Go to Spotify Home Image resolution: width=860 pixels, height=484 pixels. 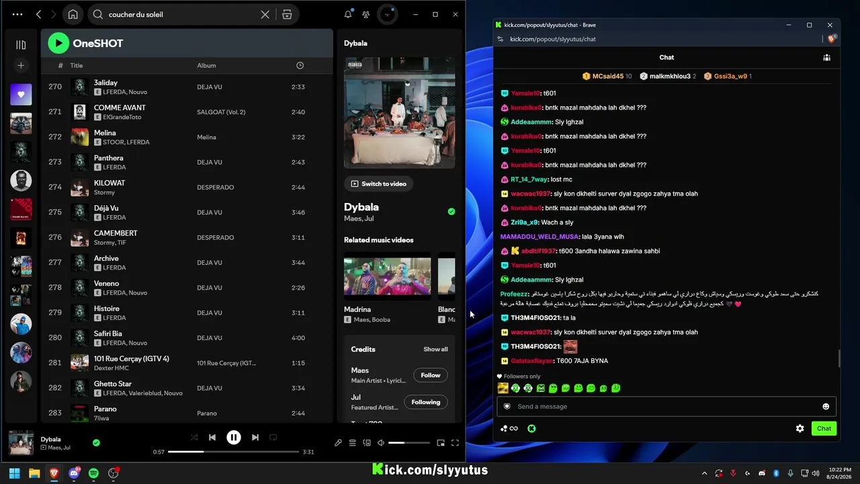pos(73,14)
